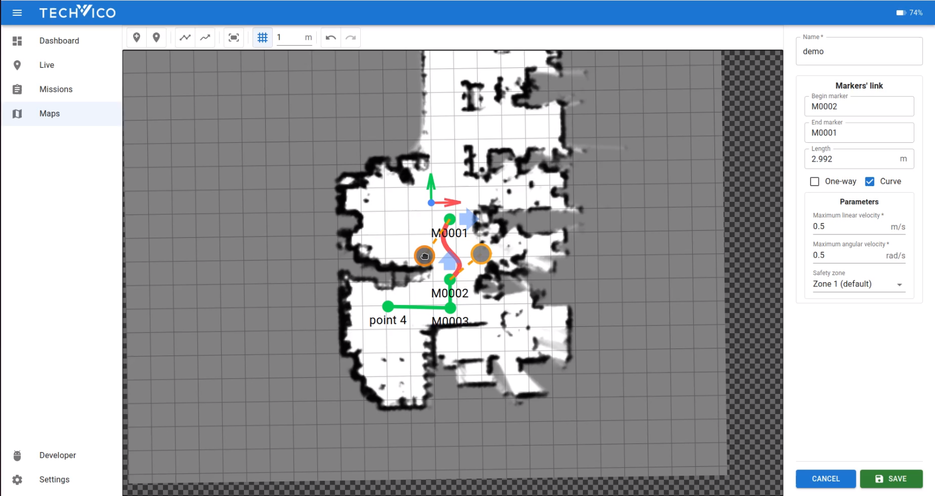This screenshot has height=496, width=935.
Task: Enable the One-way checkbox
Action: [x=814, y=181]
